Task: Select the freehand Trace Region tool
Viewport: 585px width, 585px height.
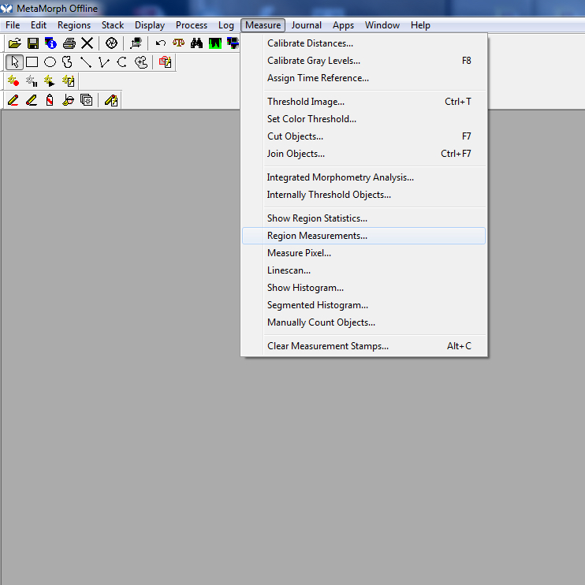Action: click(x=68, y=62)
